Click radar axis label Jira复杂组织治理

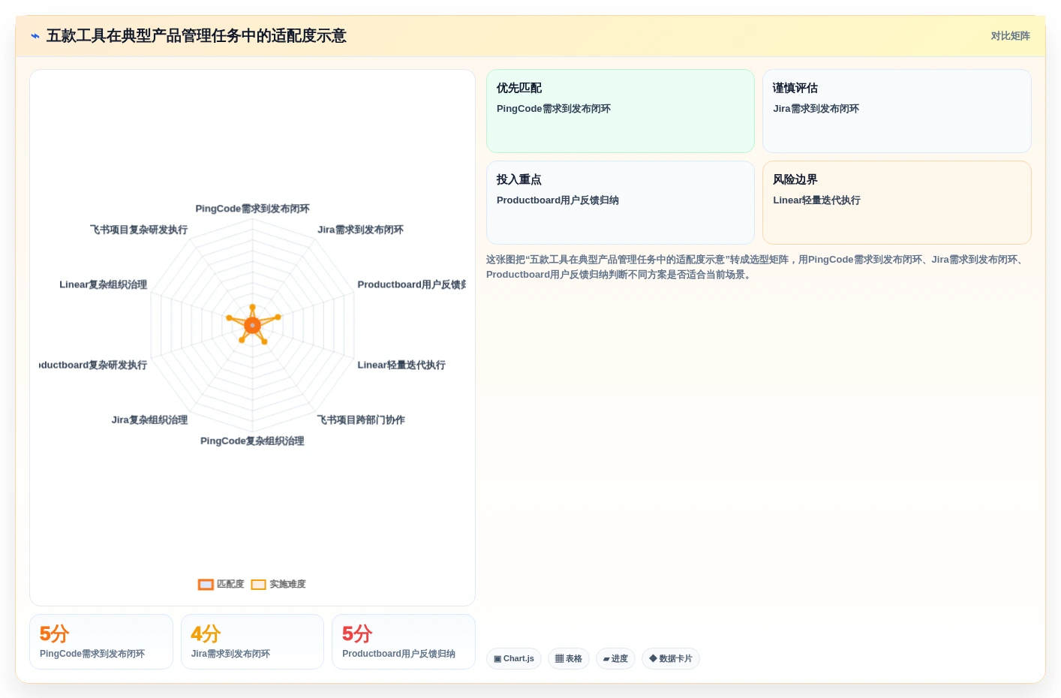tap(149, 420)
